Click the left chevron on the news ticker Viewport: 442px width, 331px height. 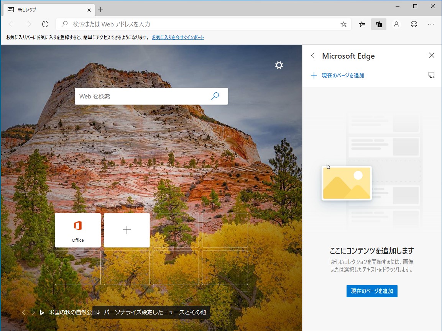24,312
